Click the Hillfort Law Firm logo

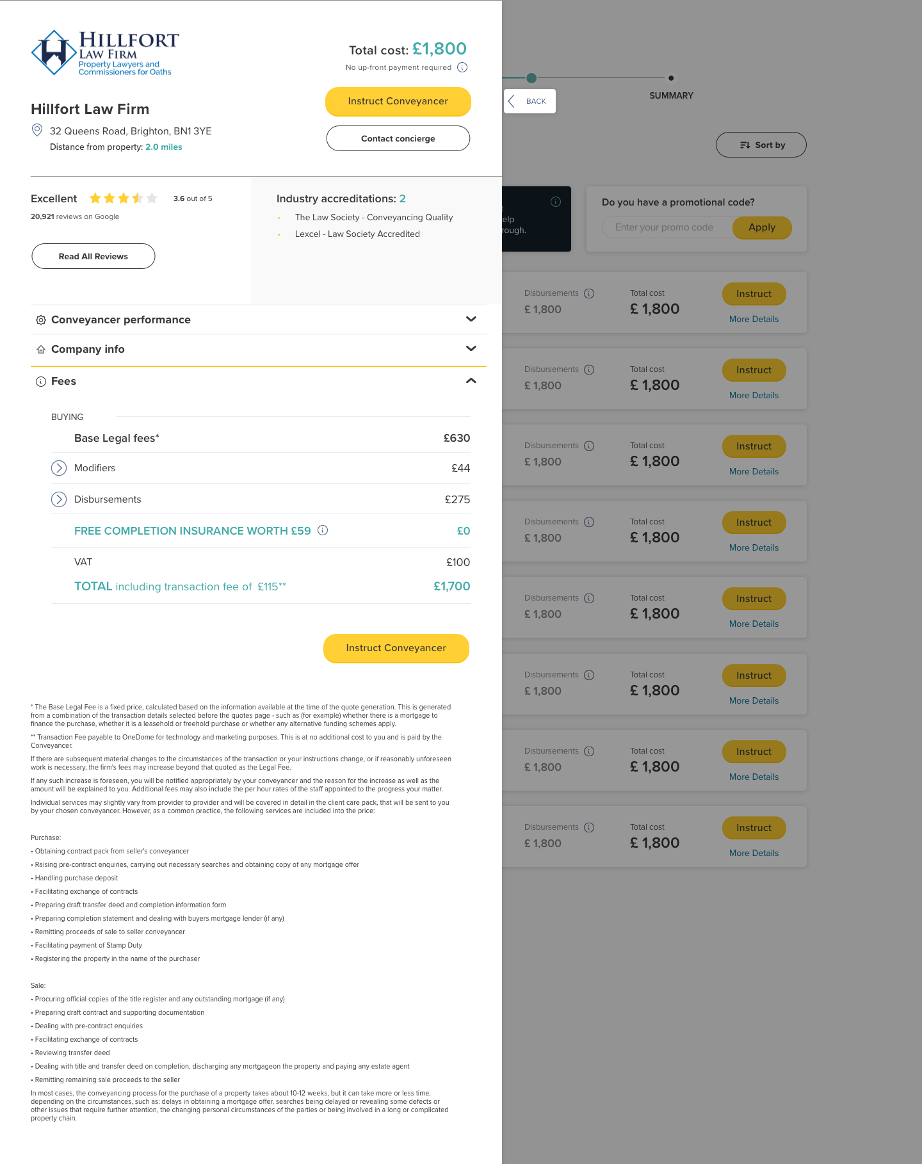click(x=105, y=53)
